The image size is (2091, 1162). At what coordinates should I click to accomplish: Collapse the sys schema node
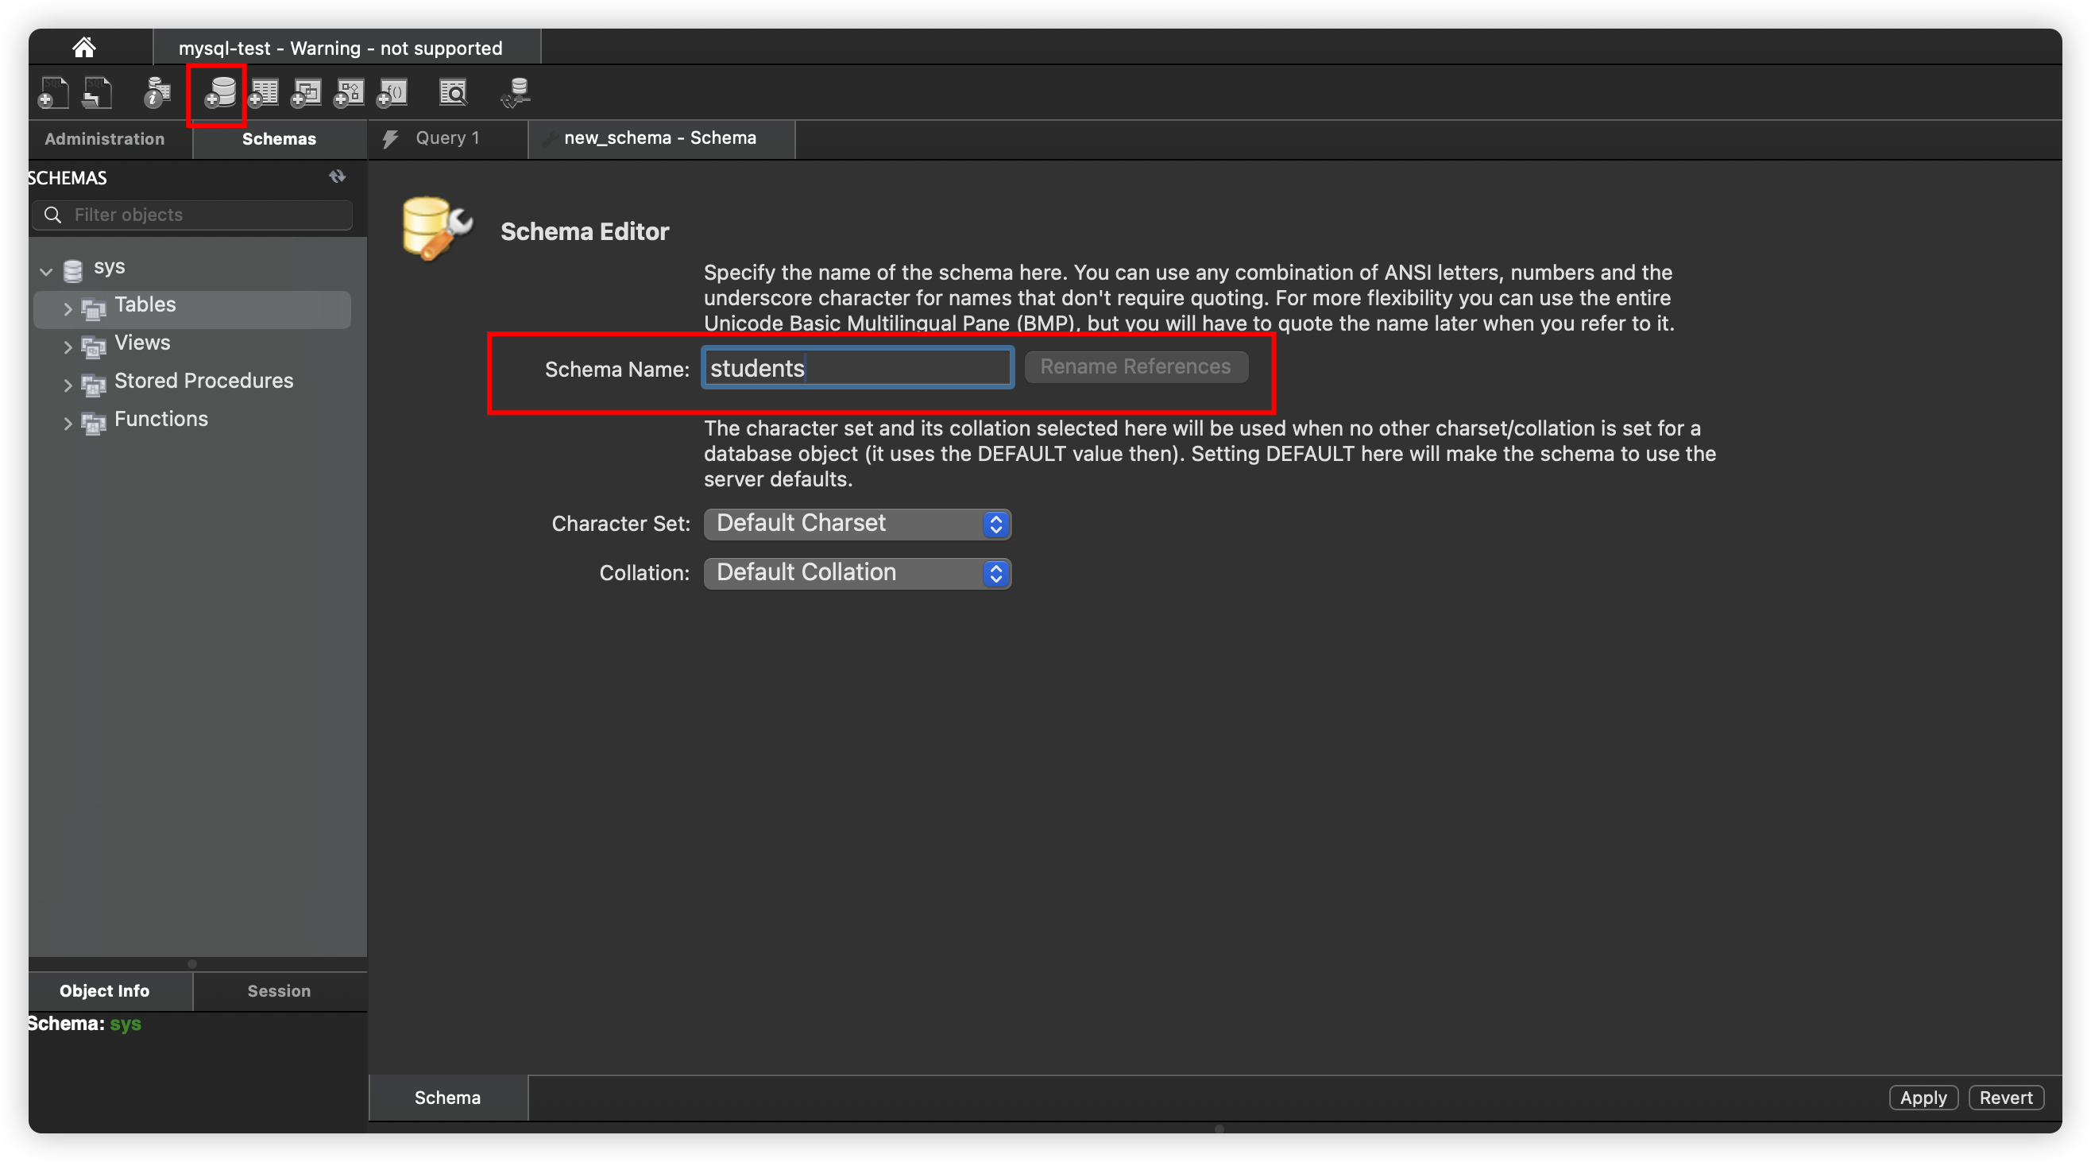[x=46, y=271]
